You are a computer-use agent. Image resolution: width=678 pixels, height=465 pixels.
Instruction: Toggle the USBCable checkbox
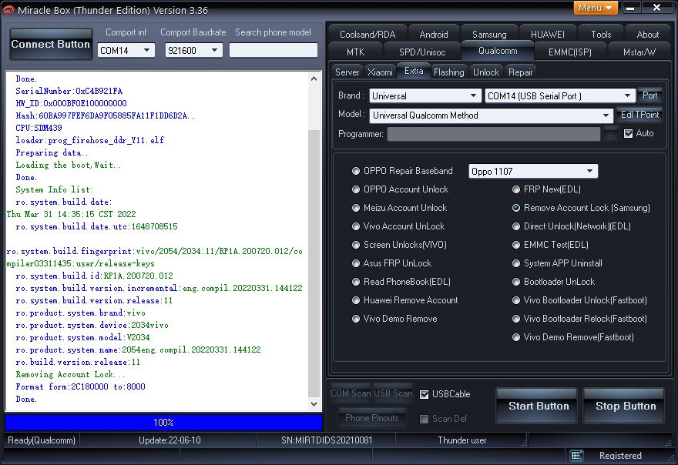coord(425,394)
